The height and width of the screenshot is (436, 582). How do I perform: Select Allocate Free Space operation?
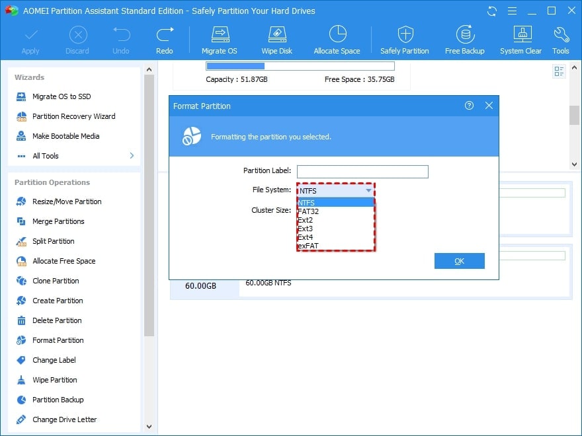pos(64,261)
